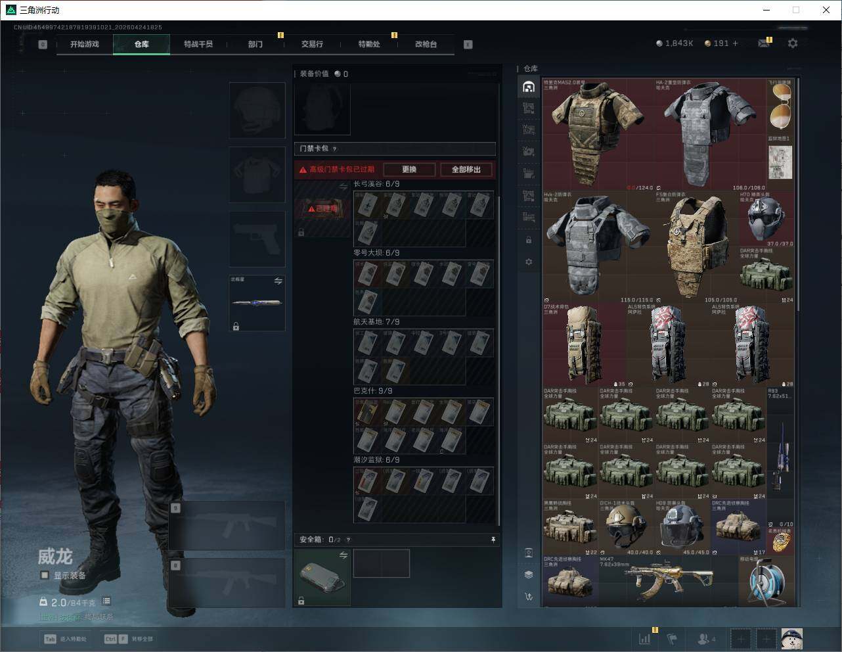This screenshot has width=842, height=652.
Task: Click the padlock icon in stash sidebar
Action: coord(529,240)
